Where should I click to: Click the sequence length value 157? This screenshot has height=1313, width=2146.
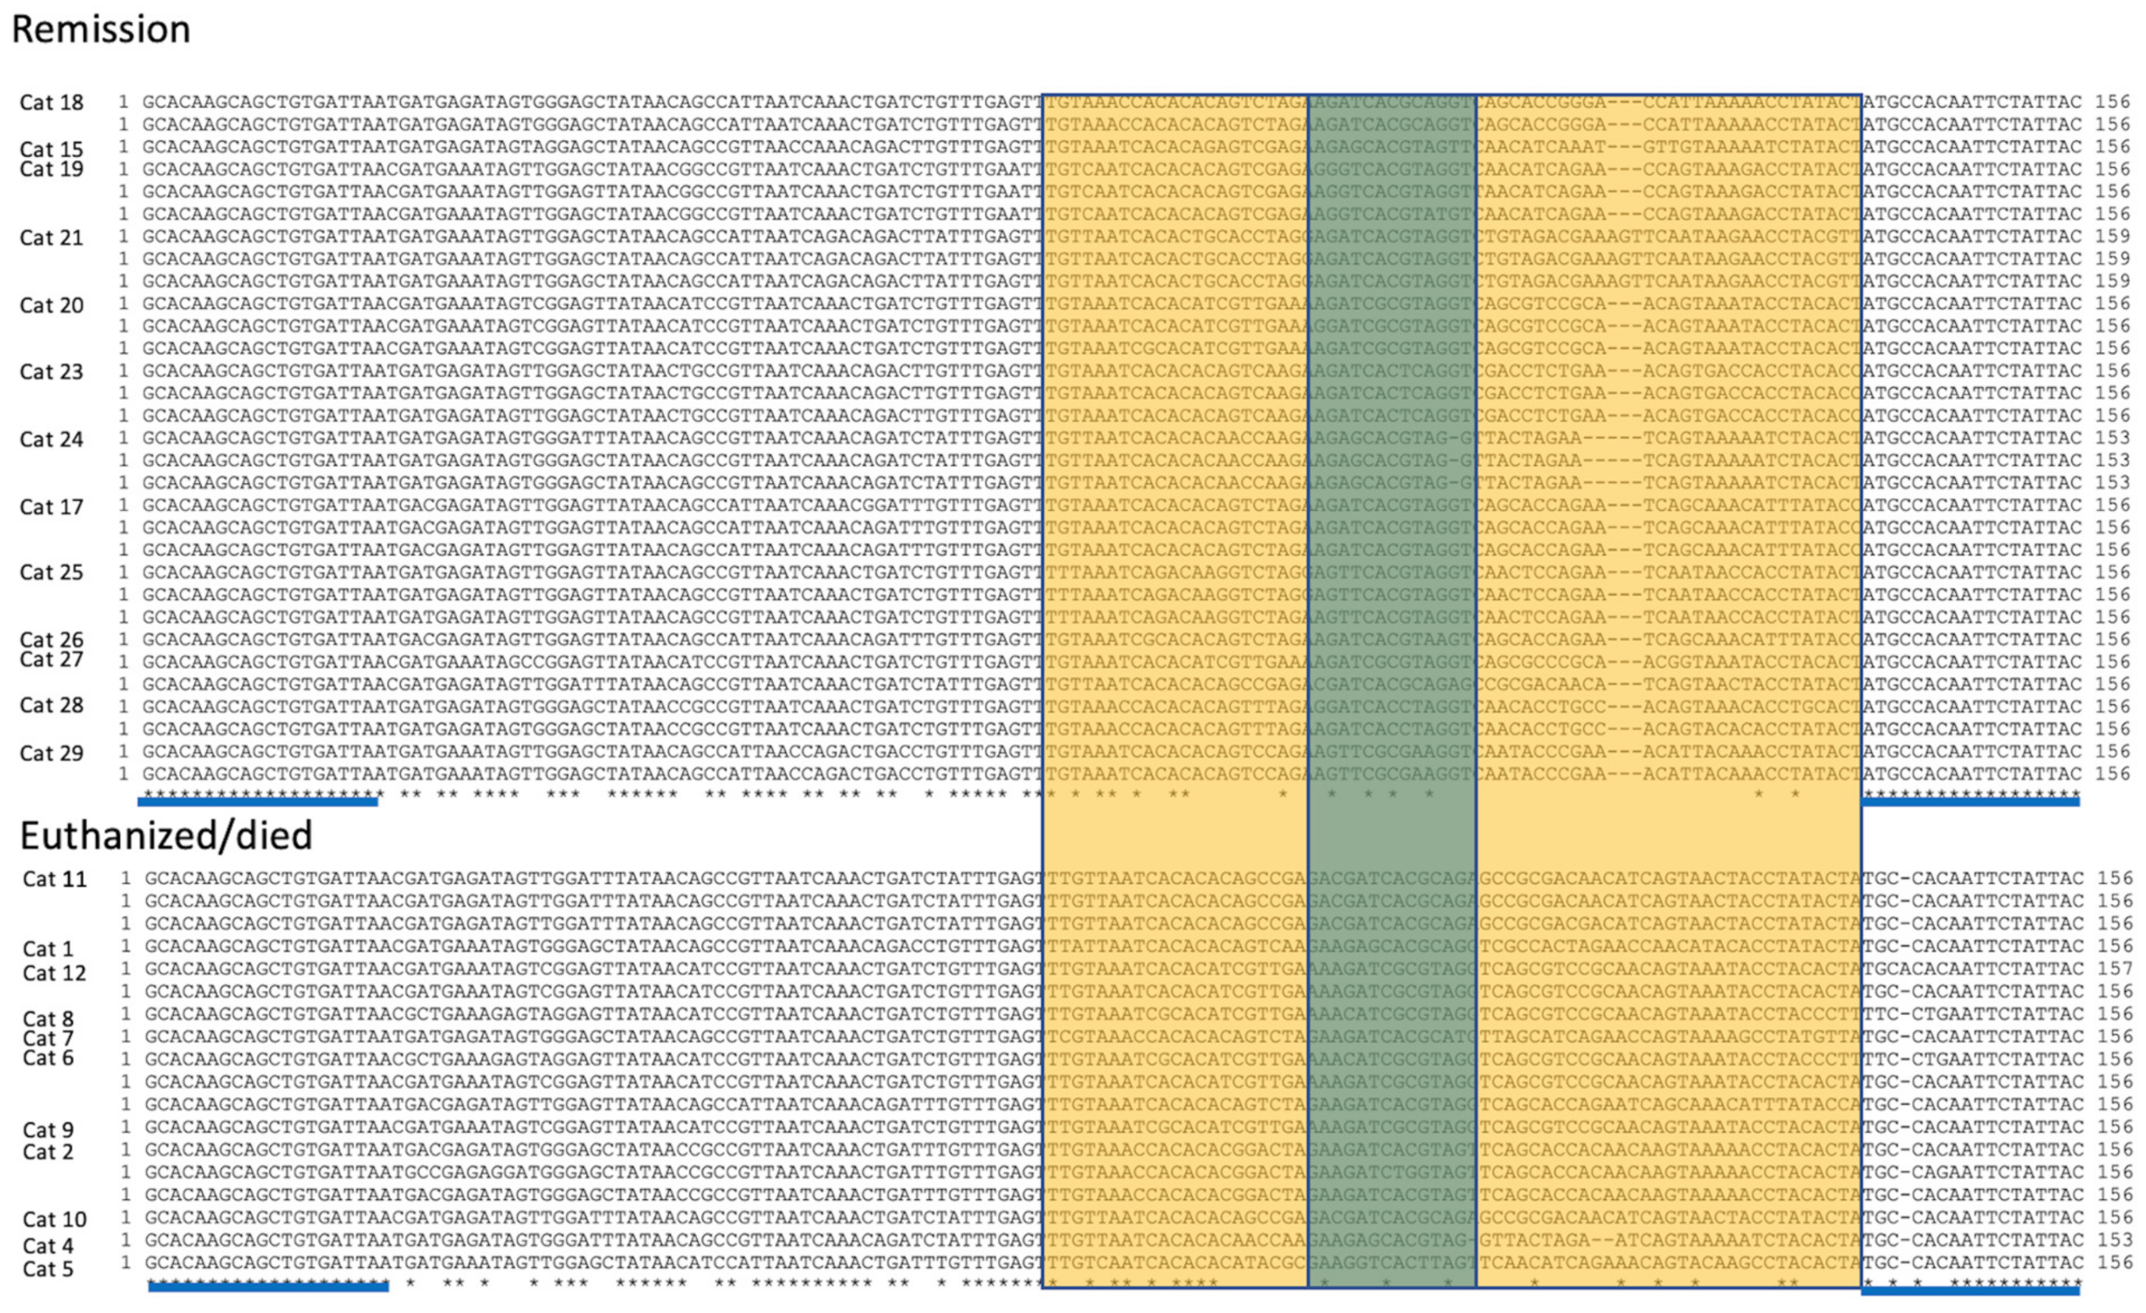2114,969
